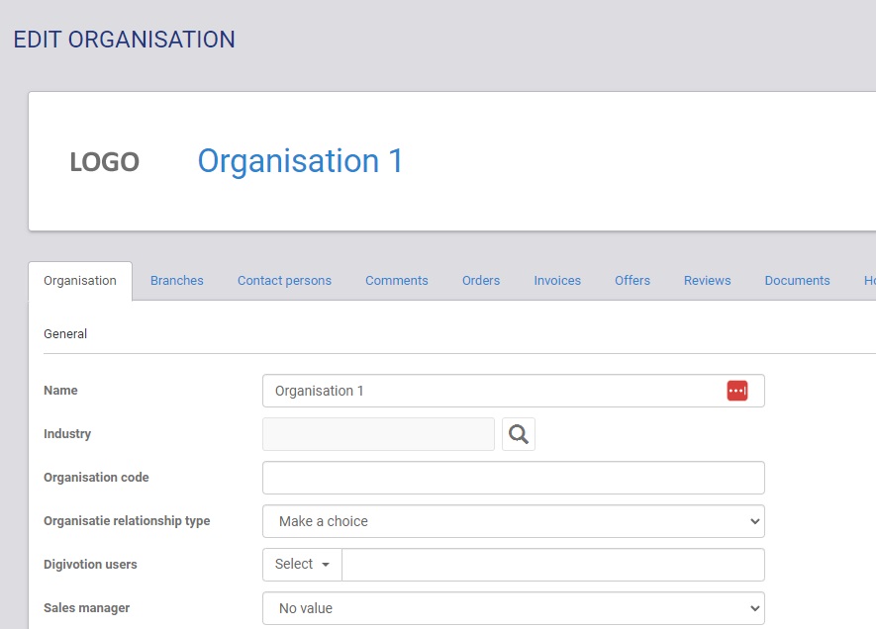The image size is (876, 629).
Task: Switch to the Invoices tab
Action: 557,281
